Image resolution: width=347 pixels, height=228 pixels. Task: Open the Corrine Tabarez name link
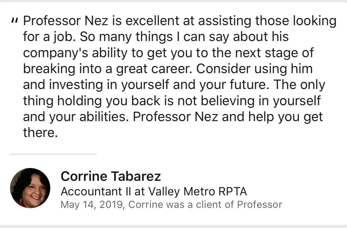click(111, 176)
